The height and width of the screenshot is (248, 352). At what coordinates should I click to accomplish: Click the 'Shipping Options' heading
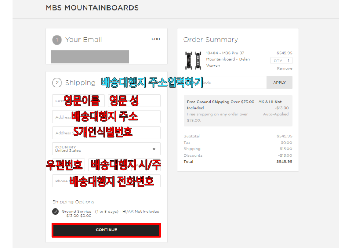coord(73,202)
